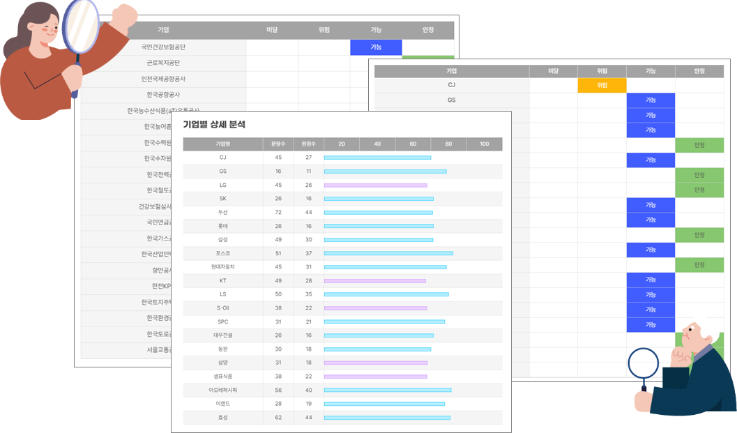Click the SK company name
The width and height of the screenshot is (737, 433).
click(223, 199)
